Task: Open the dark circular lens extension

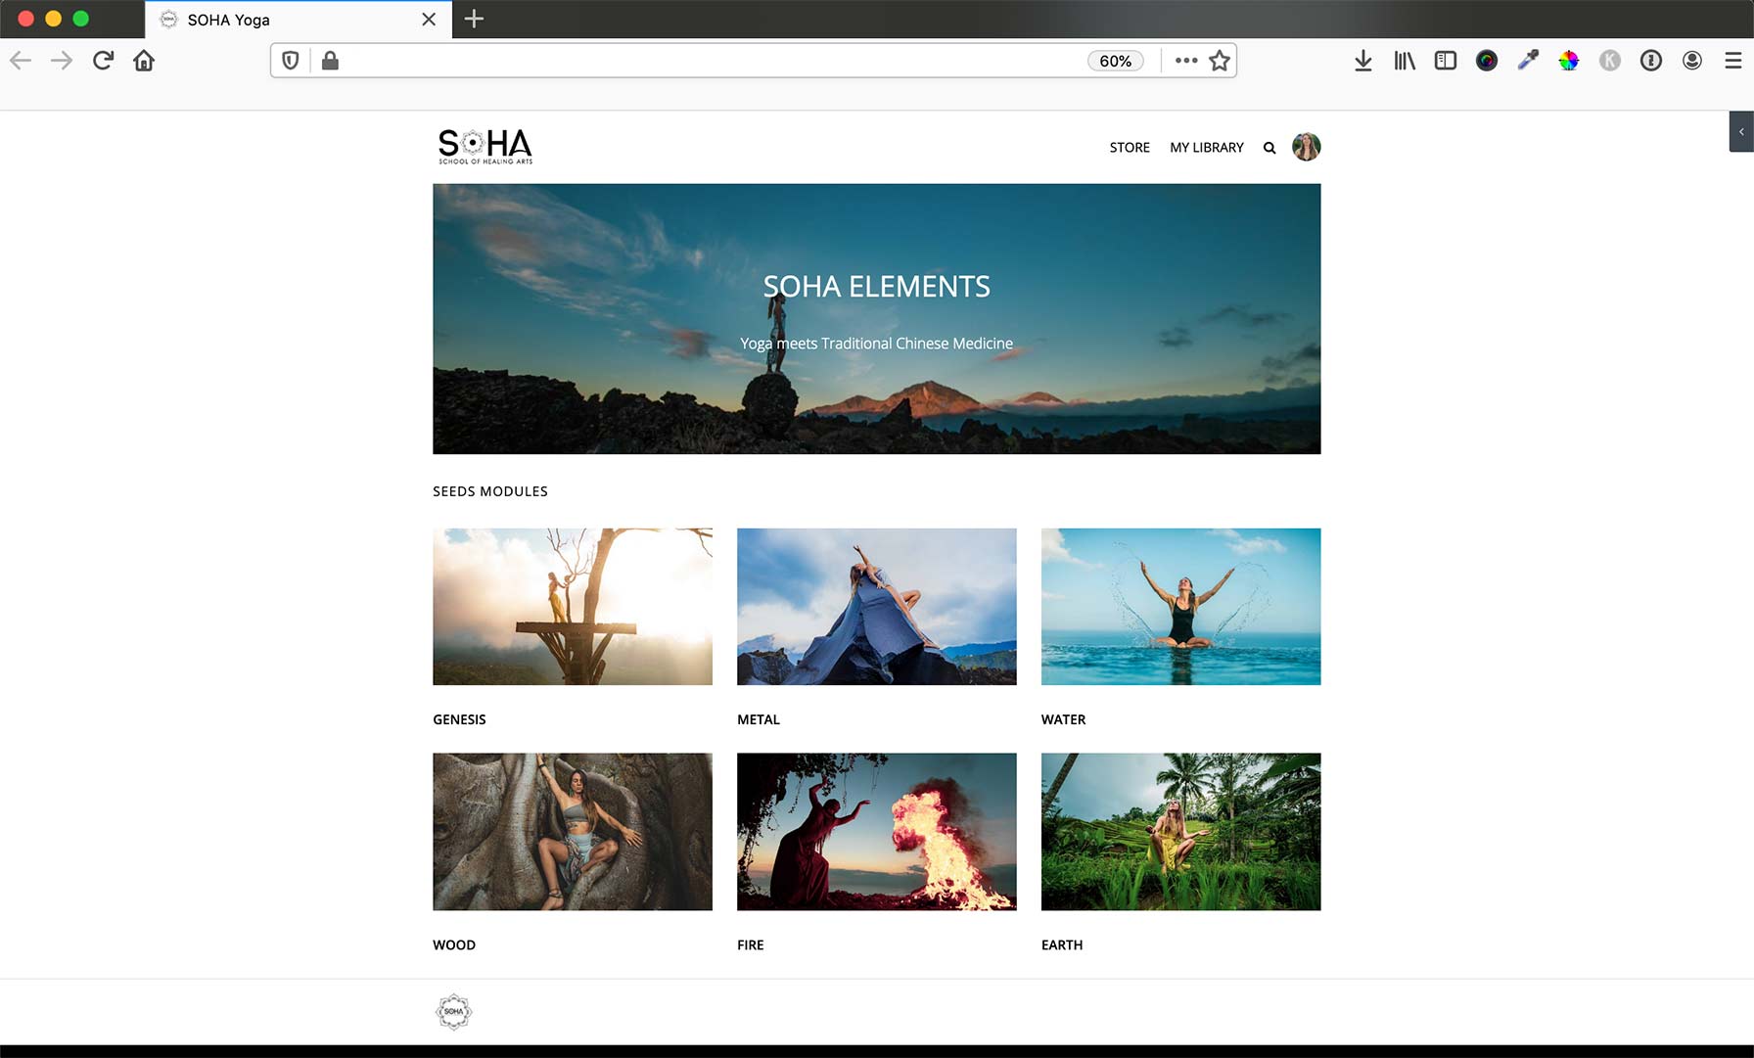Action: [x=1487, y=61]
